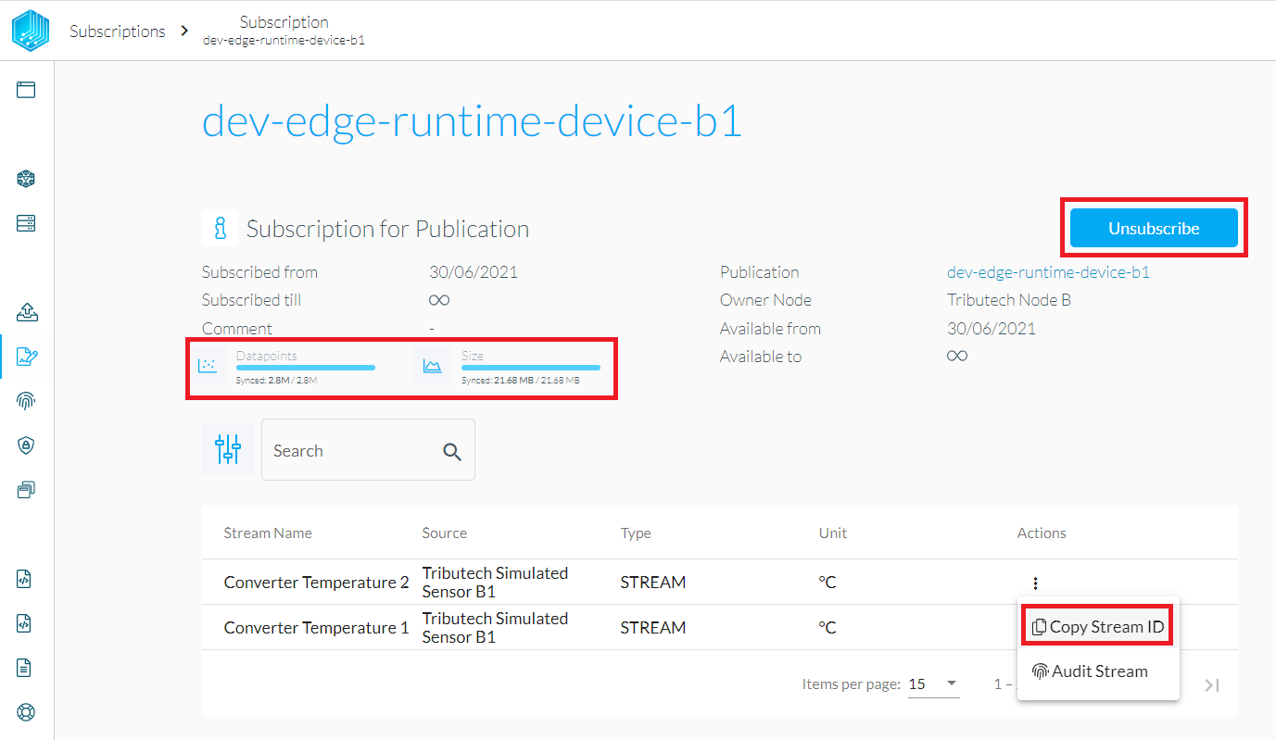Click the Subscribed from date 30/06/2021
The width and height of the screenshot is (1276, 740).
tap(474, 272)
